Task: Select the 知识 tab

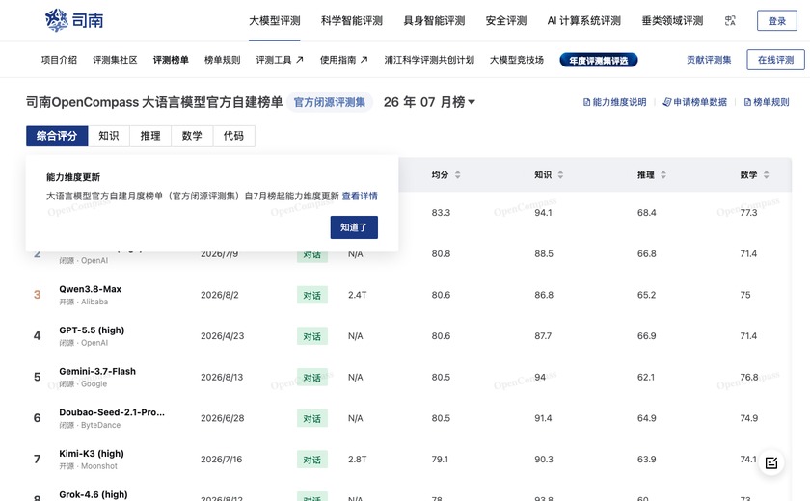Action: point(109,136)
